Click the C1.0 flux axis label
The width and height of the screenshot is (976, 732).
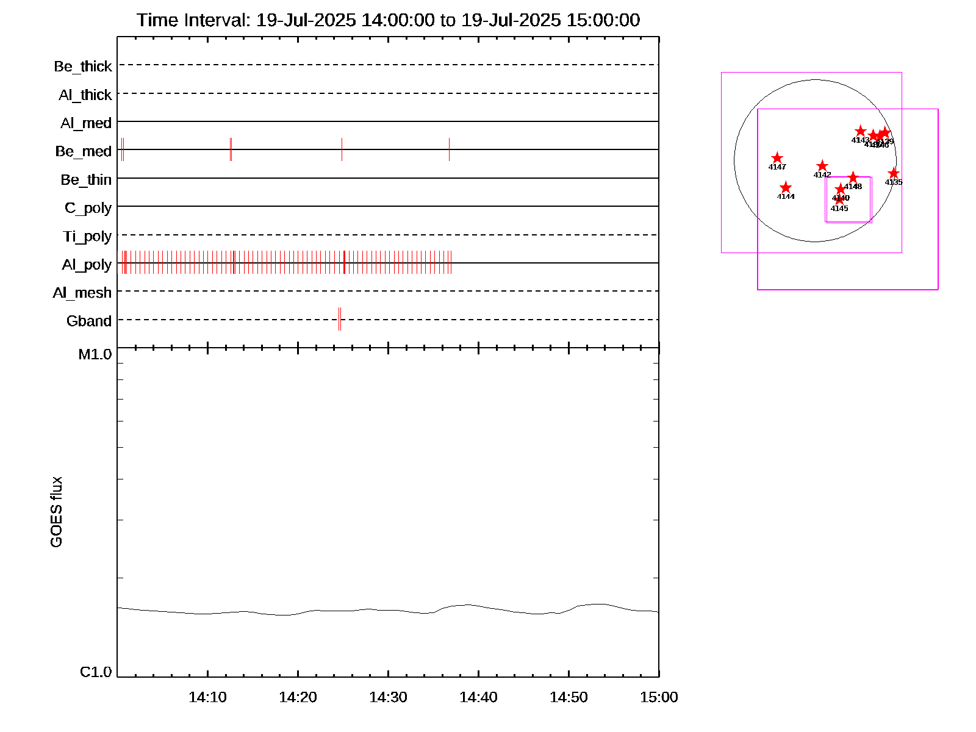(x=96, y=672)
